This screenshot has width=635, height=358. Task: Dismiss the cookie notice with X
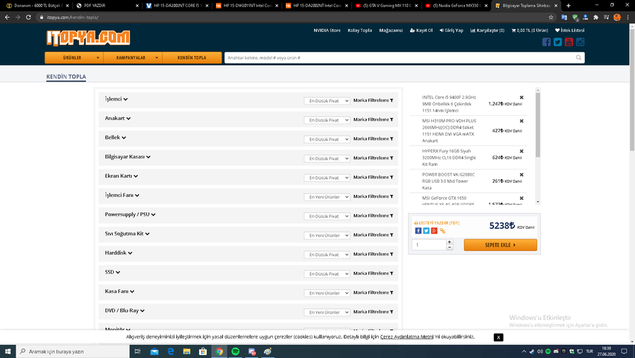tap(499, 338)
